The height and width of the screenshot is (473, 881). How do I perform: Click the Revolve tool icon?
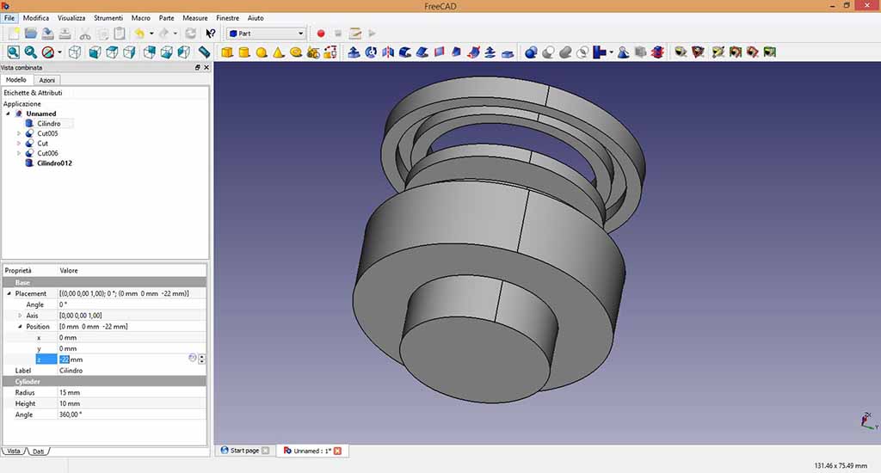click(x=371, y=52)
